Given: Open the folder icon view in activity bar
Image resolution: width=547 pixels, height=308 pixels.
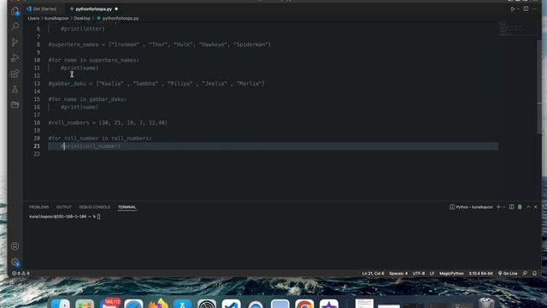Looking at the screenshot, I should [15, 104].
